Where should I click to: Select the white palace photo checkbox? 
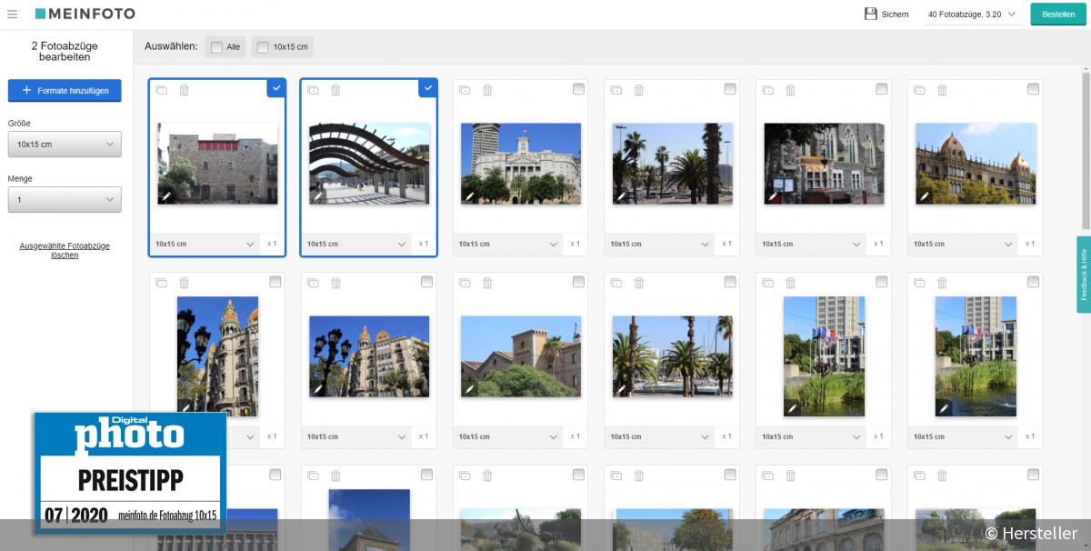pyautogui.click(x=578, y=89)
